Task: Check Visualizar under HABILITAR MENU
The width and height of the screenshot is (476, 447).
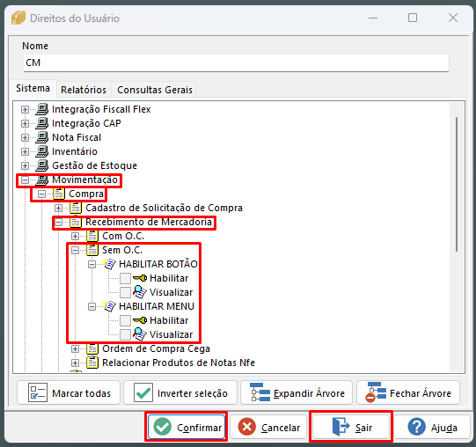Action: (125, 334)
